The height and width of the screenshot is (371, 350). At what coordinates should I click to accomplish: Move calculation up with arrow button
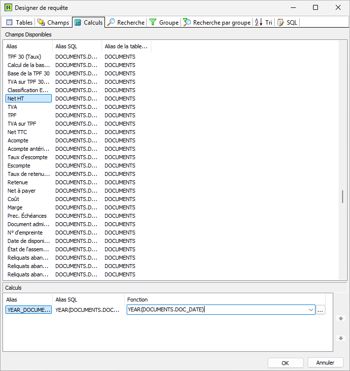[x=341, y=318]
